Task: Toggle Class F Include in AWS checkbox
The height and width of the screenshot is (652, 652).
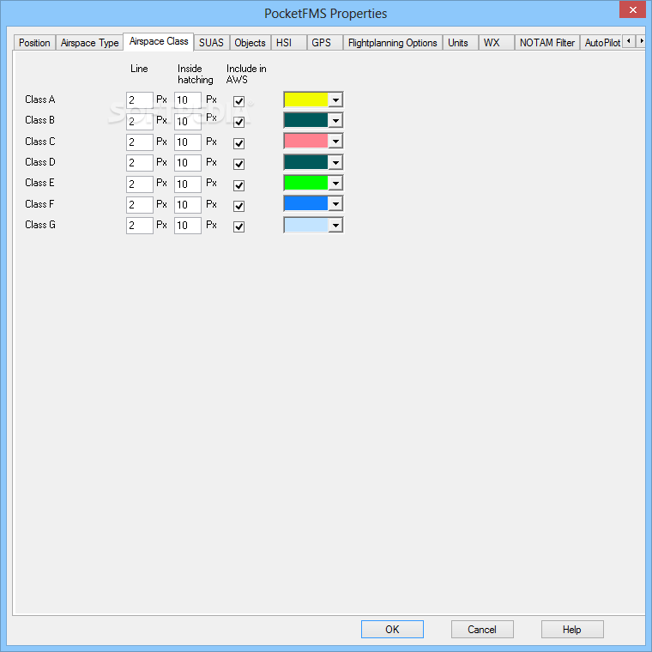Action: (x=238, y=206)
